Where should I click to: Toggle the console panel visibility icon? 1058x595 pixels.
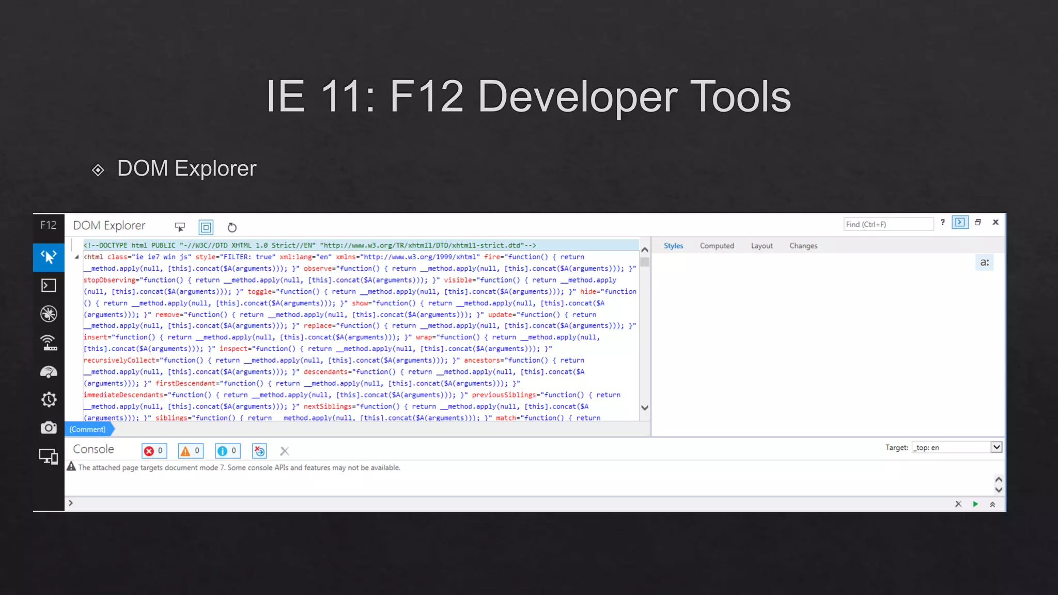click(960, 222)
